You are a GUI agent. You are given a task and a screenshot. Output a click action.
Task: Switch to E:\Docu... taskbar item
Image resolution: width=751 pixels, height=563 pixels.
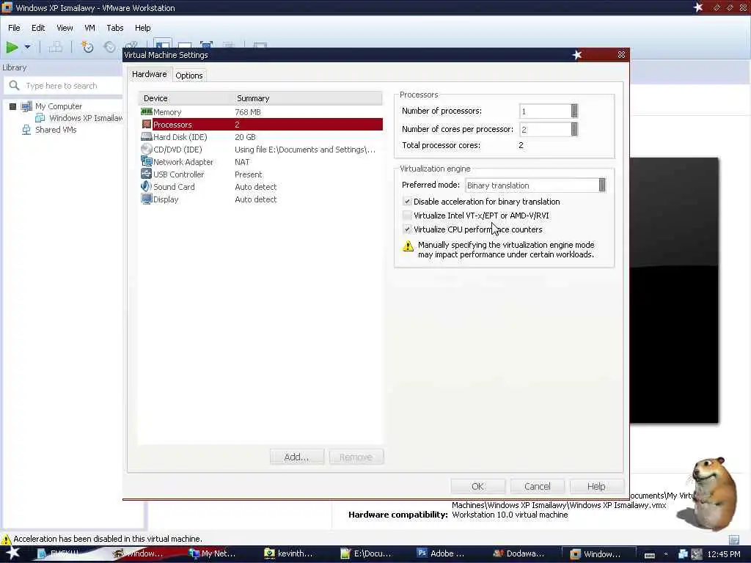coord(365,553)
